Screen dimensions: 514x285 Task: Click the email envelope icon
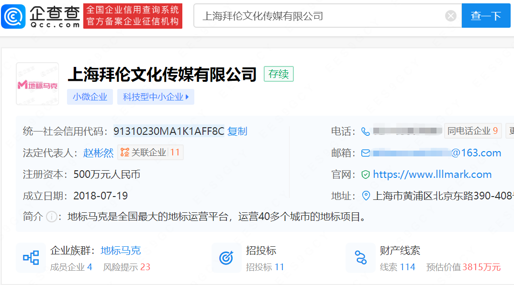tap(366, 153)
